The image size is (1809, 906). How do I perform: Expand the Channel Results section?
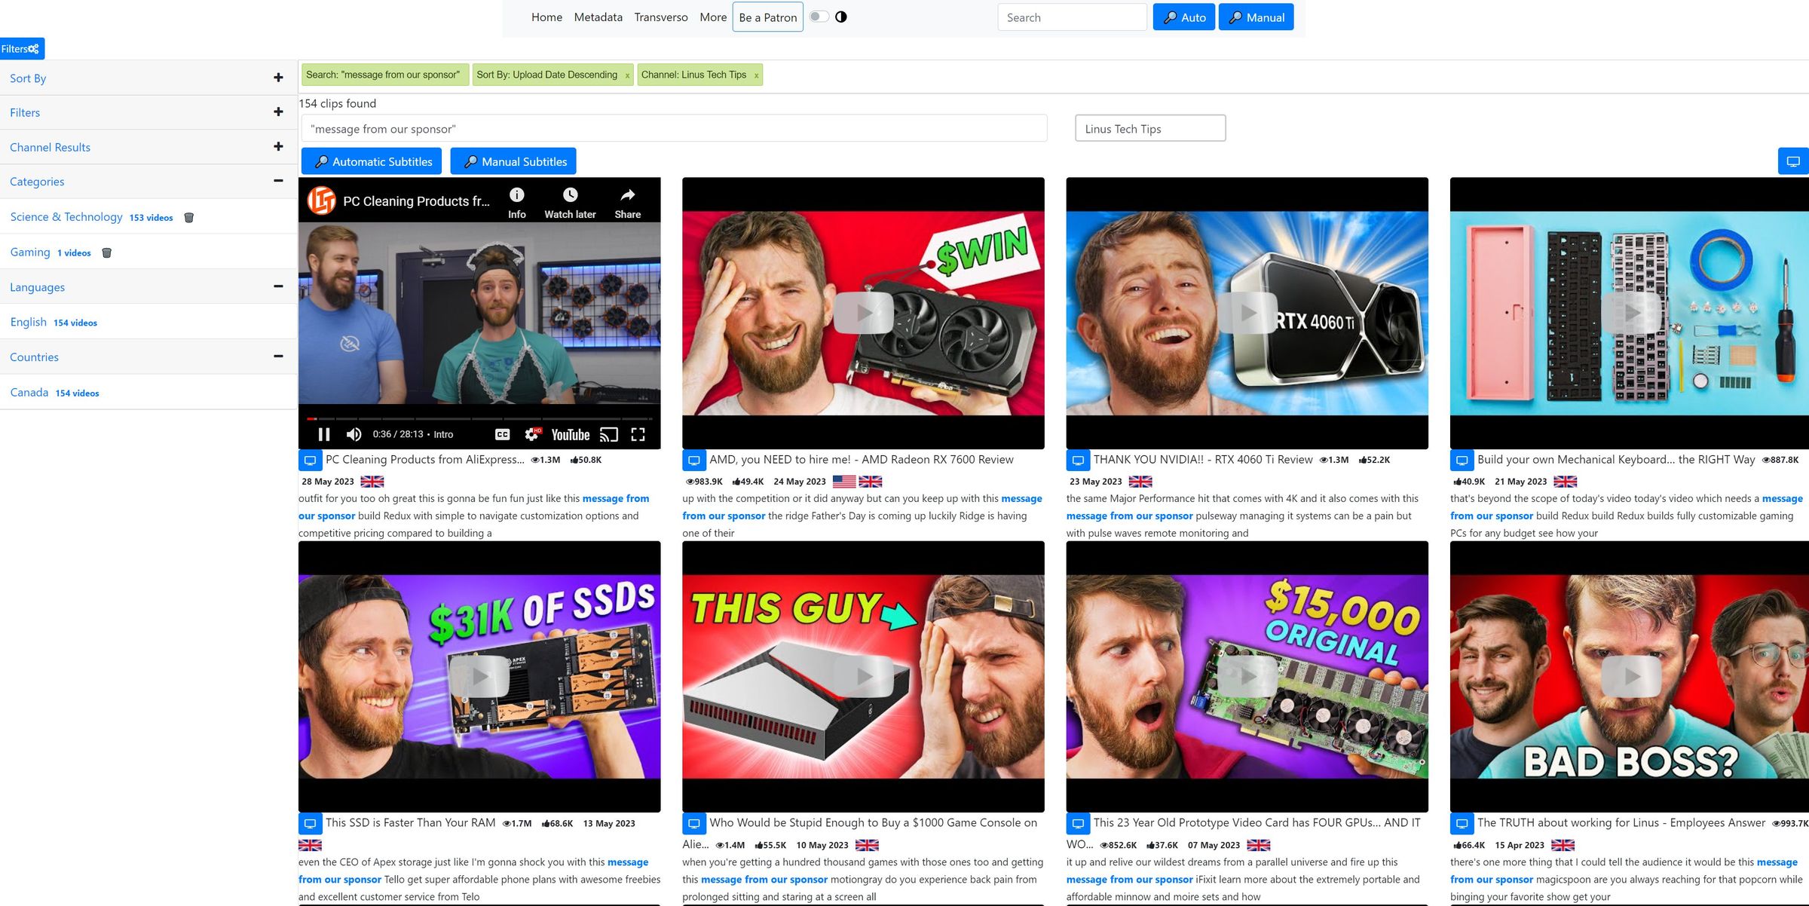pos(277,145)
